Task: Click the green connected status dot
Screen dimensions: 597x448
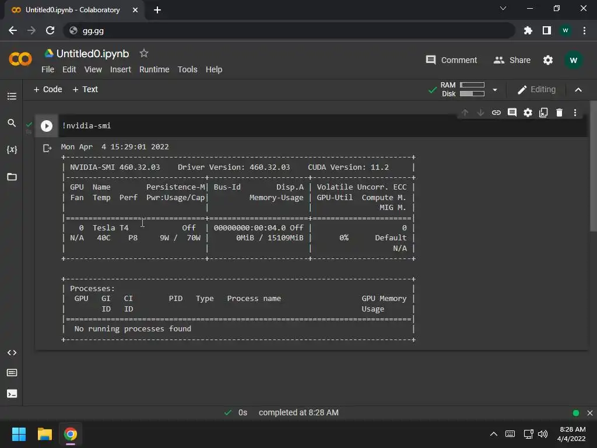Action: pos(575,413)
